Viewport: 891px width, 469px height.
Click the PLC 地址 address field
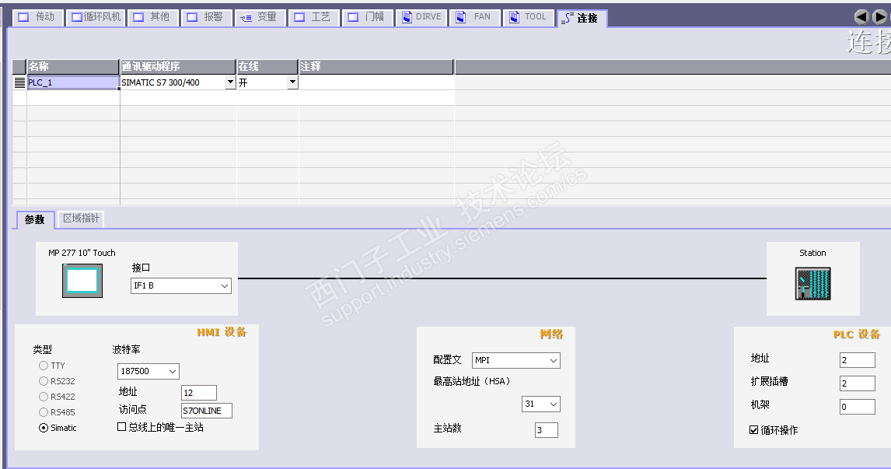pos(858,360)
